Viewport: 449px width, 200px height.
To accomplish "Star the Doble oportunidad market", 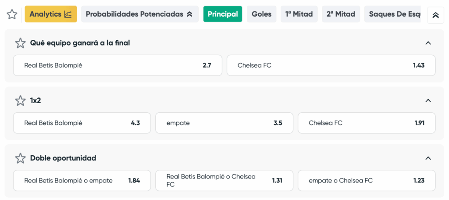I will [x=20, y=158].
